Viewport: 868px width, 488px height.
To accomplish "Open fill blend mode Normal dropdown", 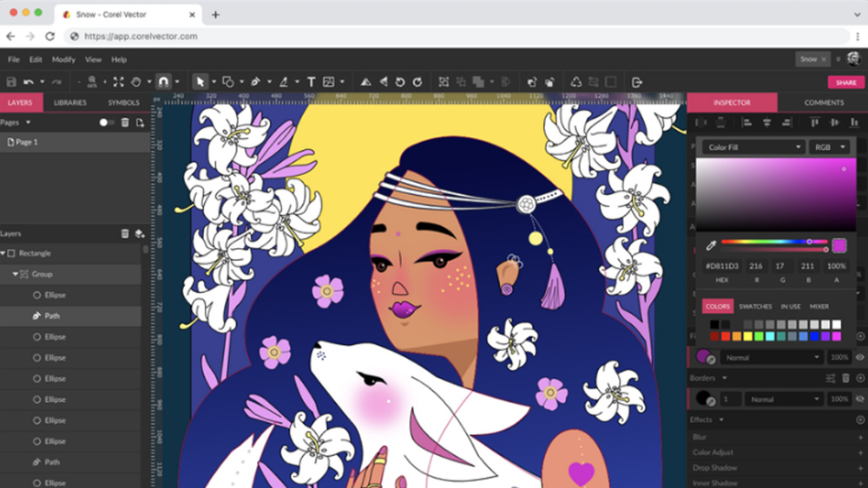I will (x=772, y=358).
